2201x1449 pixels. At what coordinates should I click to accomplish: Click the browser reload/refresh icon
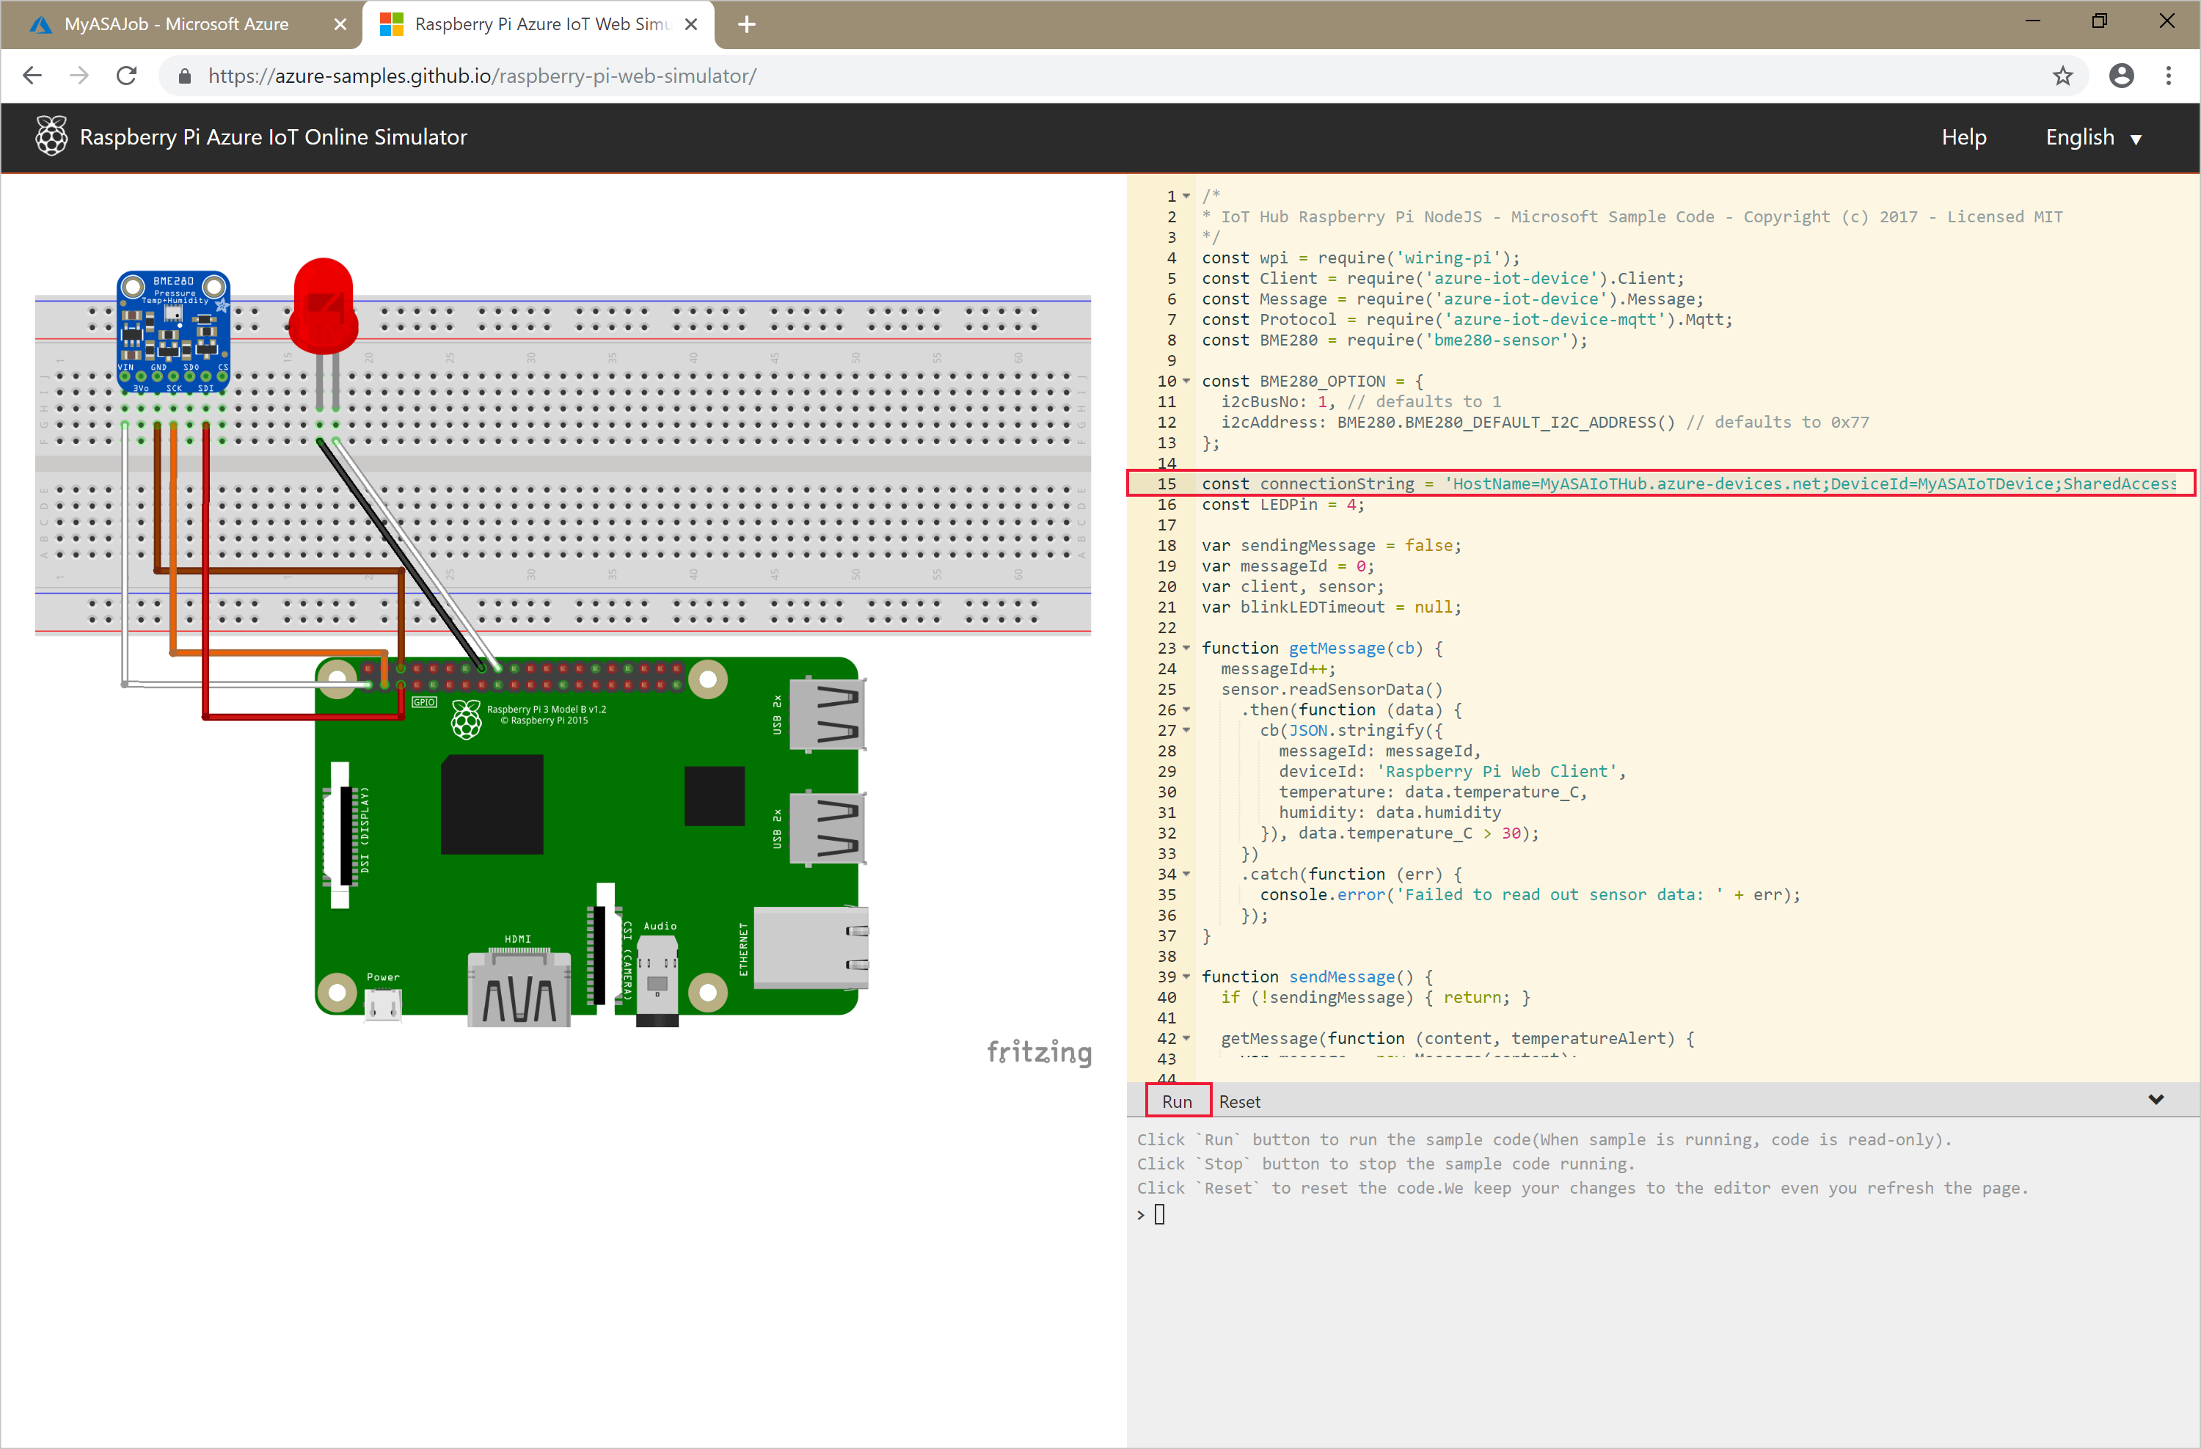(129, 76)
